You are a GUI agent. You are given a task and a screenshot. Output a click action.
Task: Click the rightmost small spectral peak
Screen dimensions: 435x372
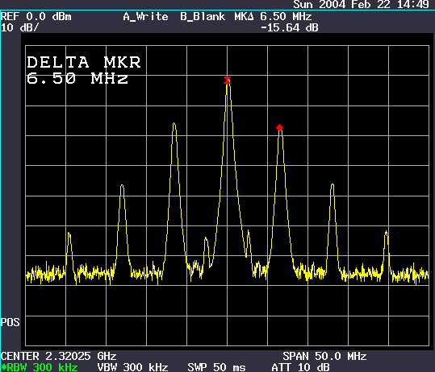point(386,233)
